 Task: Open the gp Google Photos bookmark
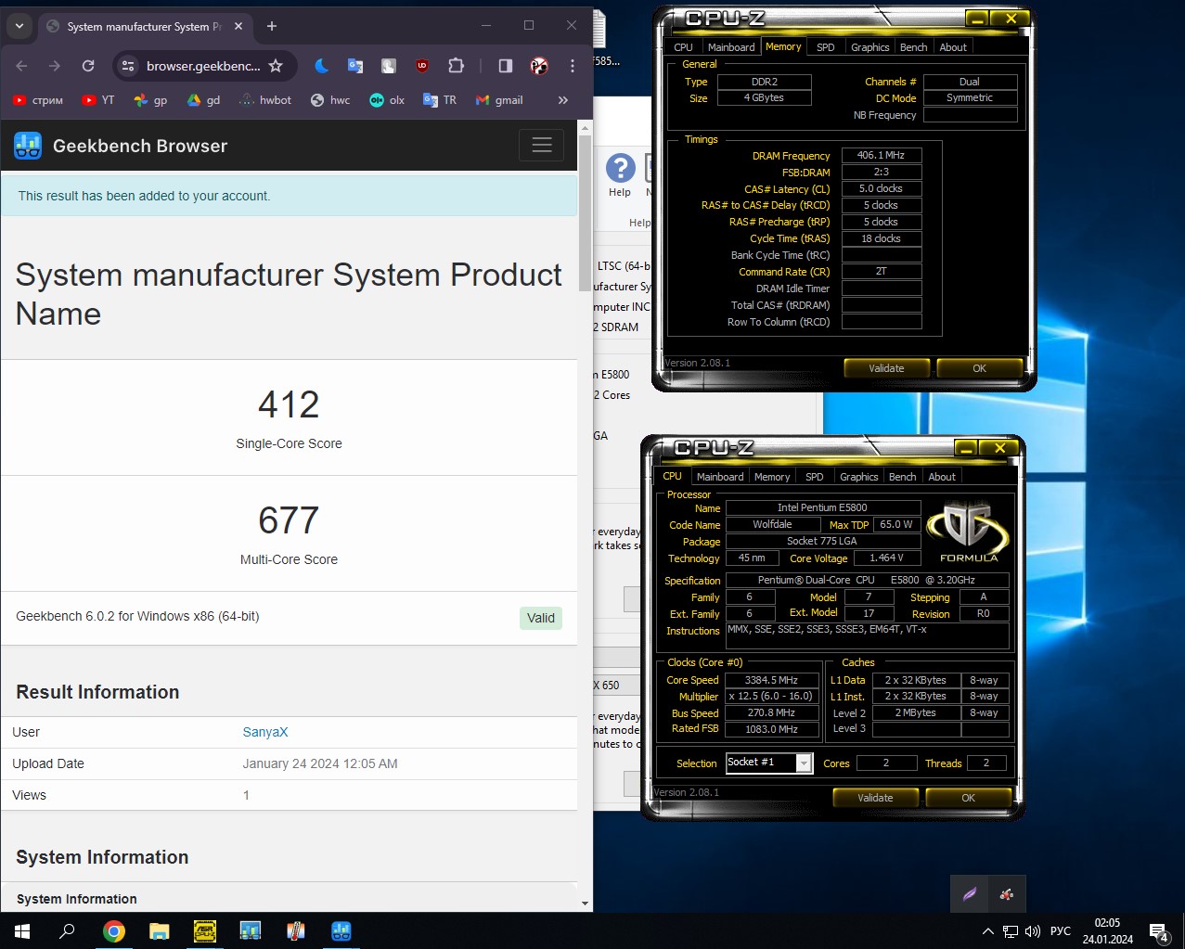[150, 100]
